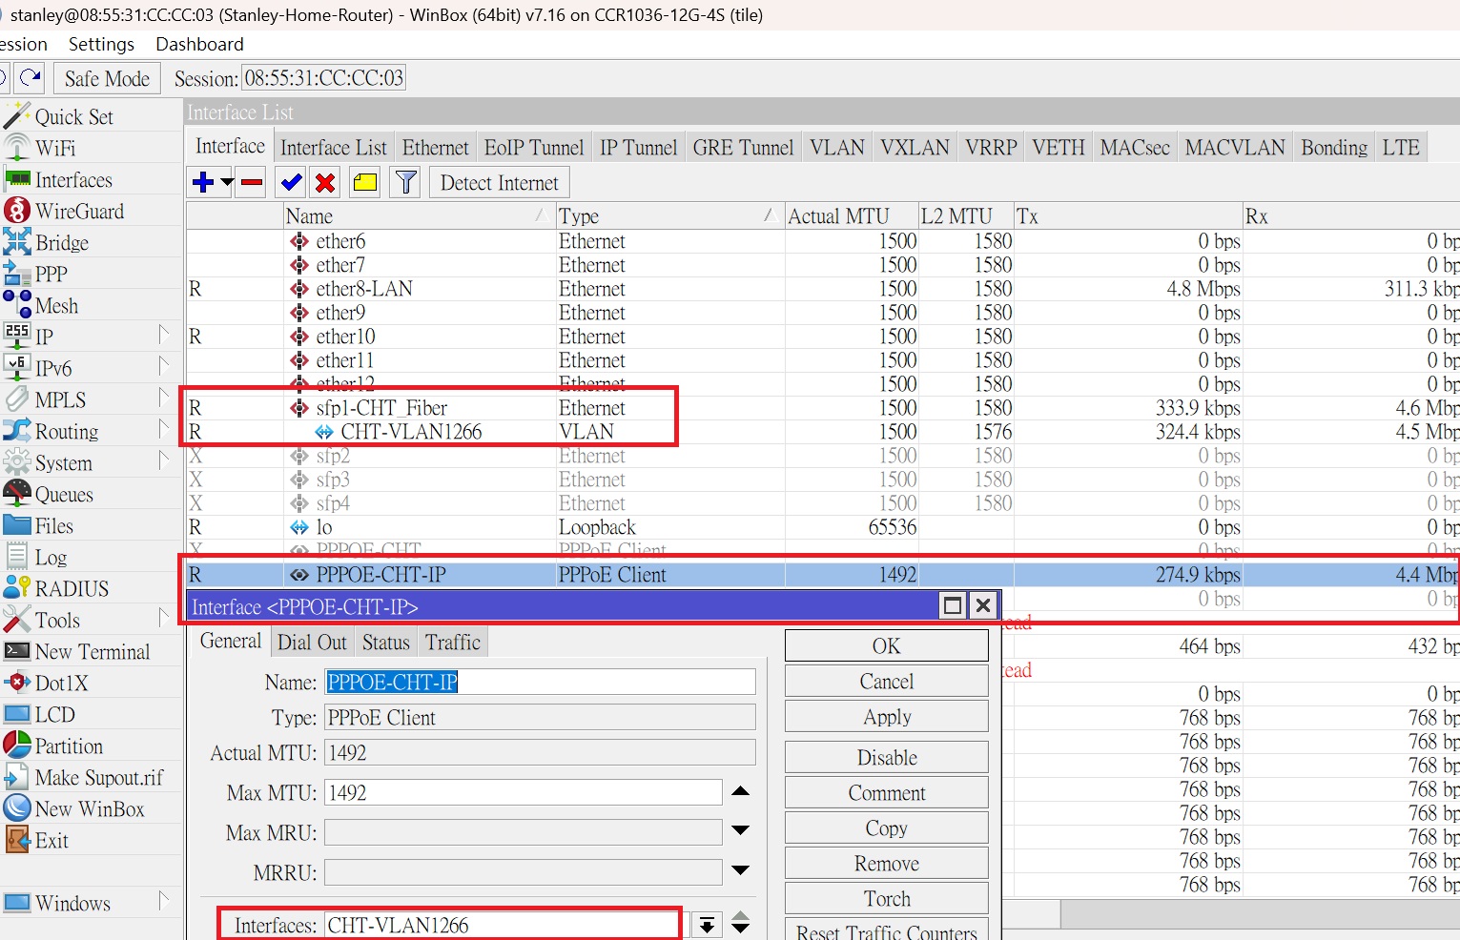Open the Partition menu icon
Viewport: 1460px width, 940px height.
coord(17,746)
